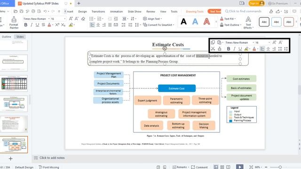Image resolution: width=301 pixels, height=169 pixels.
Task: Open the Text Outline menu
Action: pyautogui.click(x=230, y=25)
